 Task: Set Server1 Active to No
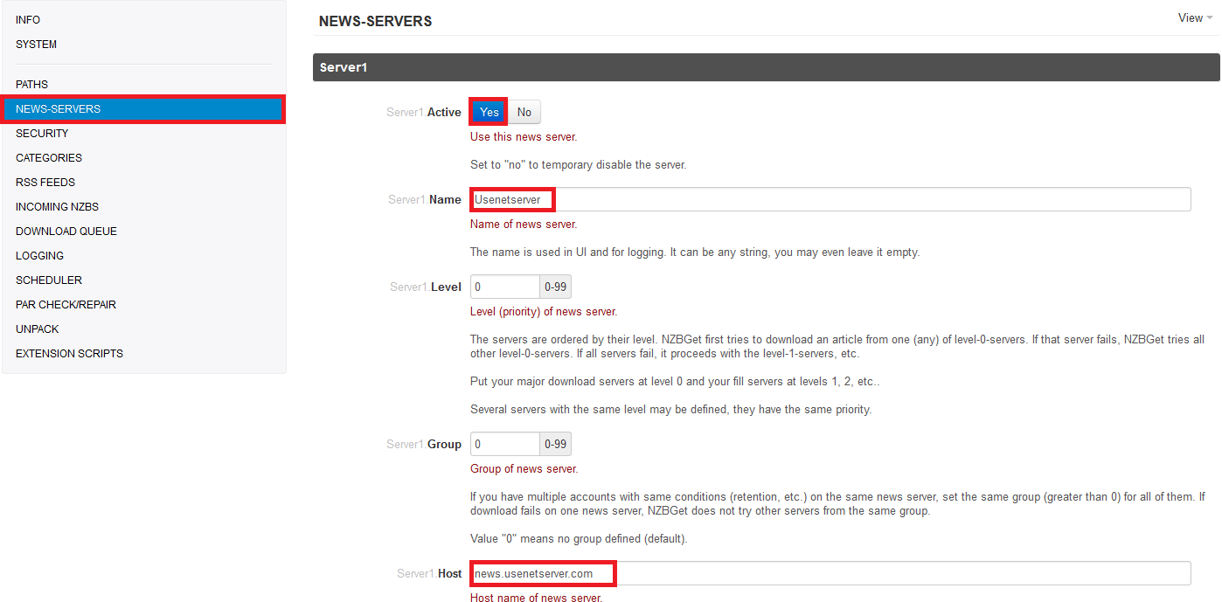click(x=524, y=112)
